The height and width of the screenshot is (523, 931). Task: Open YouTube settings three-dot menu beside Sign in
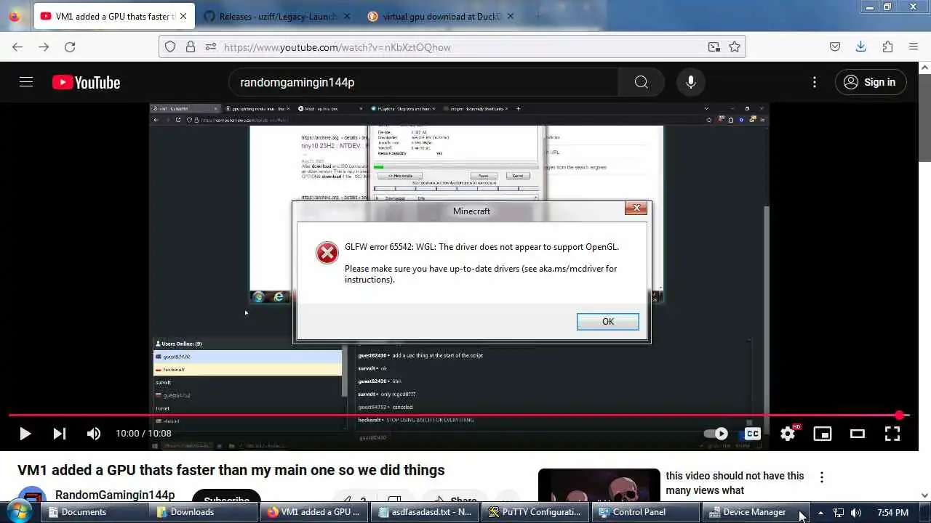pos(815,82)
